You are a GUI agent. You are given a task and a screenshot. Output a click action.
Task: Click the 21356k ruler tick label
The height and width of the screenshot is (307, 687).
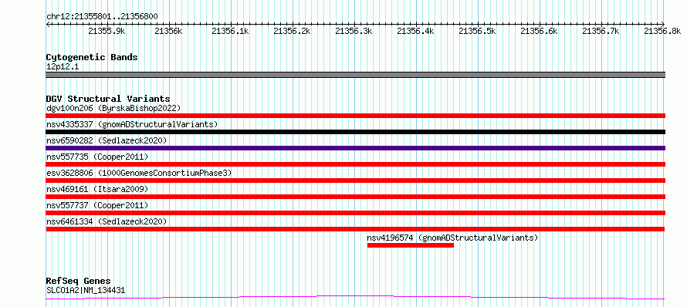pos(168,31)
